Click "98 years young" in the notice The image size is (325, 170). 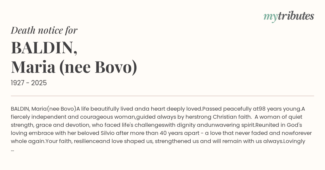click(280, 109)
